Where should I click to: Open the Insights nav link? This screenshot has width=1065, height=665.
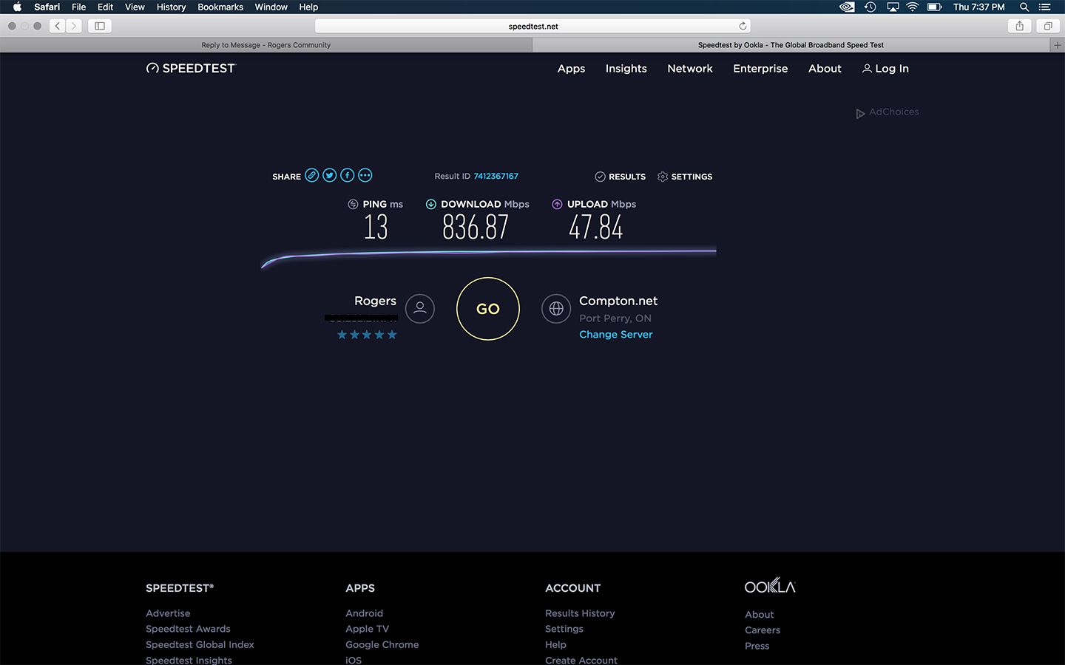click(626, 69)
